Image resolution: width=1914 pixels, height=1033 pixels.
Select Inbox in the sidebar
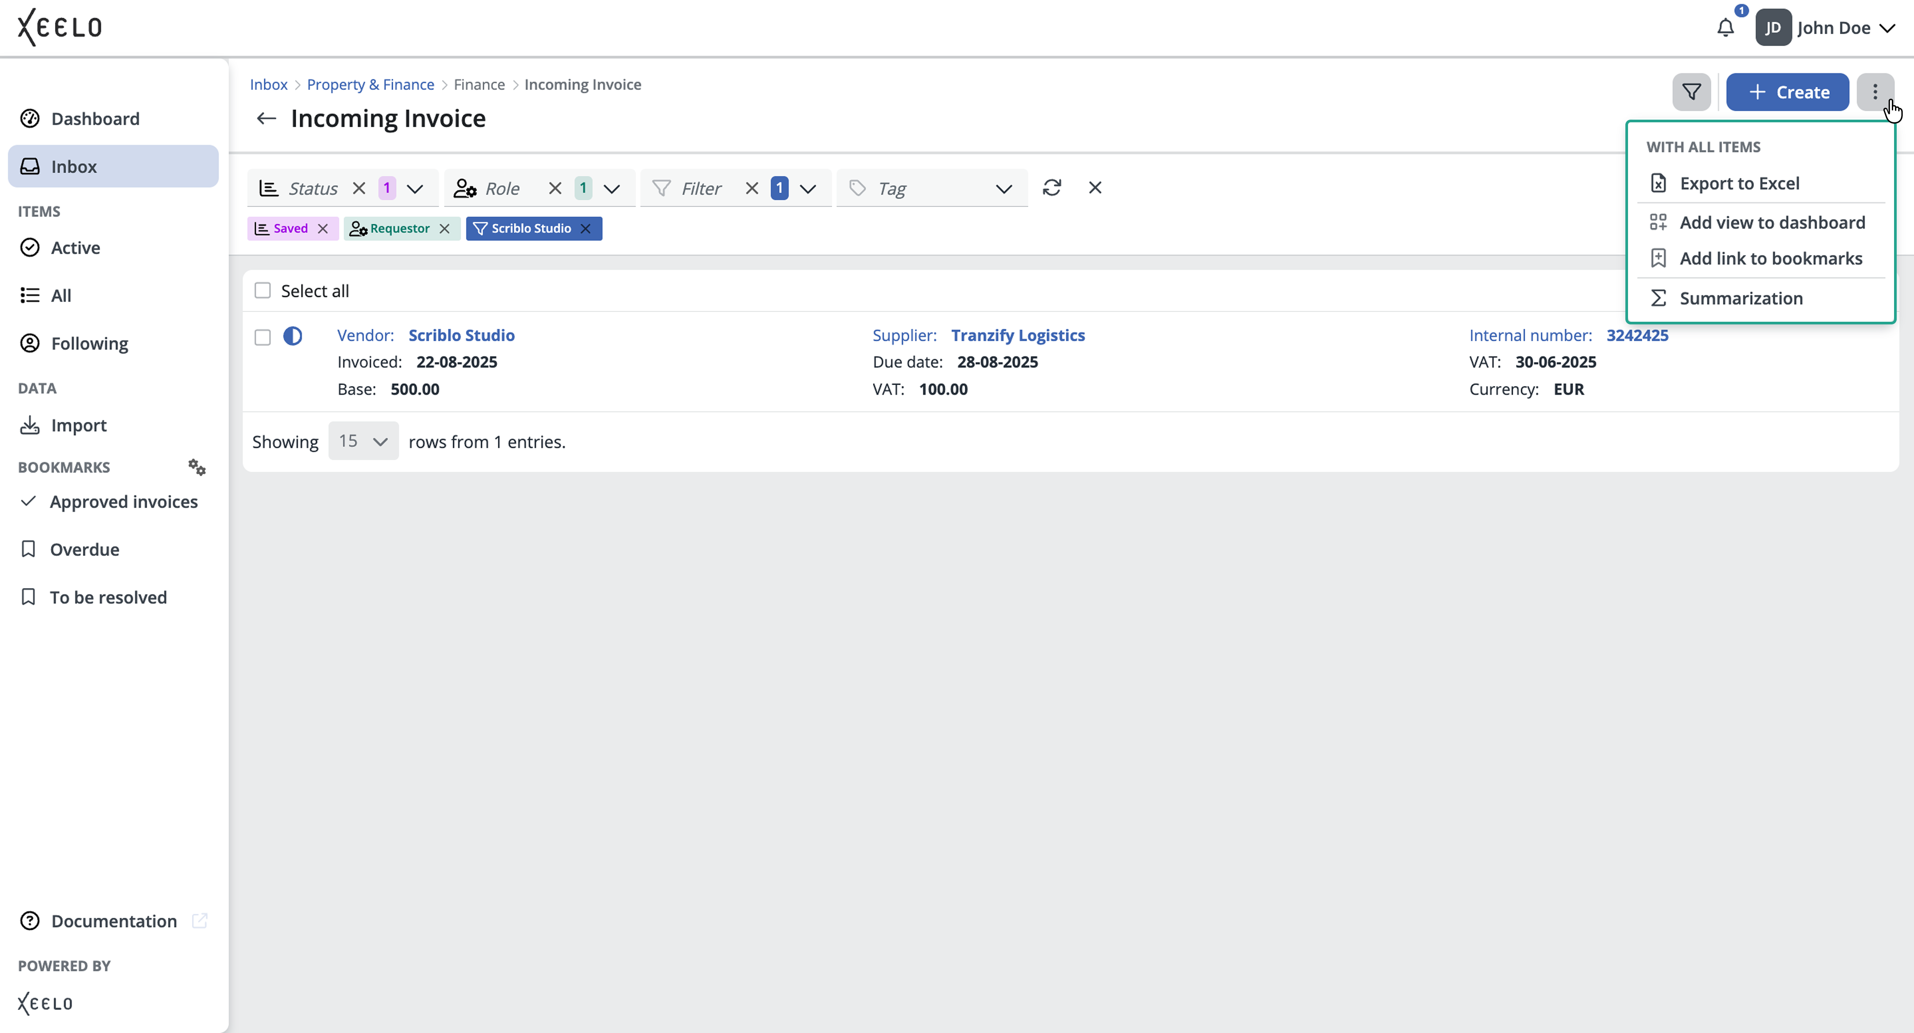[x=113, y=166]
